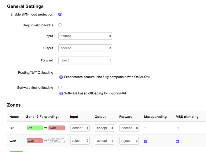Screen dimensions: 206x152
Task: Open the general Output policy dropdown
Action: point(85,48)
